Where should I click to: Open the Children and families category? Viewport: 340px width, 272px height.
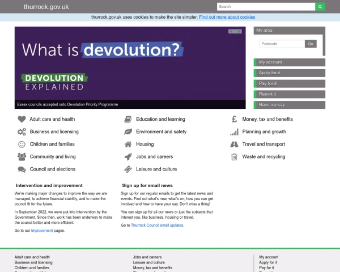click(52, 144)
